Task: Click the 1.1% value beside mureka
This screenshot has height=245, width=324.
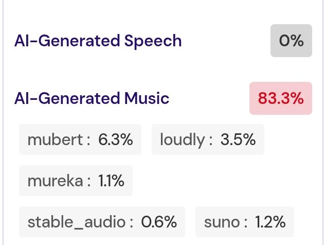Action: (111, 181)
